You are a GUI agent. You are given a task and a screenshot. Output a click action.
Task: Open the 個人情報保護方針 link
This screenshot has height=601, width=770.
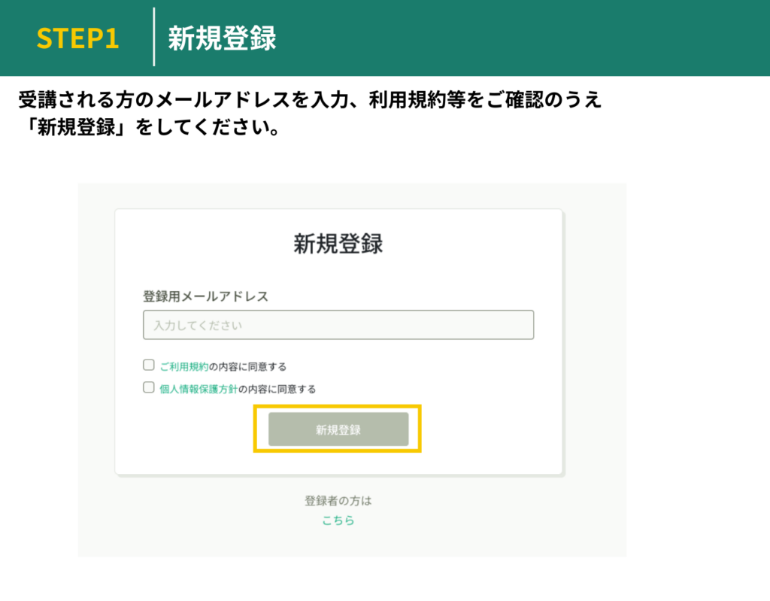199,389
